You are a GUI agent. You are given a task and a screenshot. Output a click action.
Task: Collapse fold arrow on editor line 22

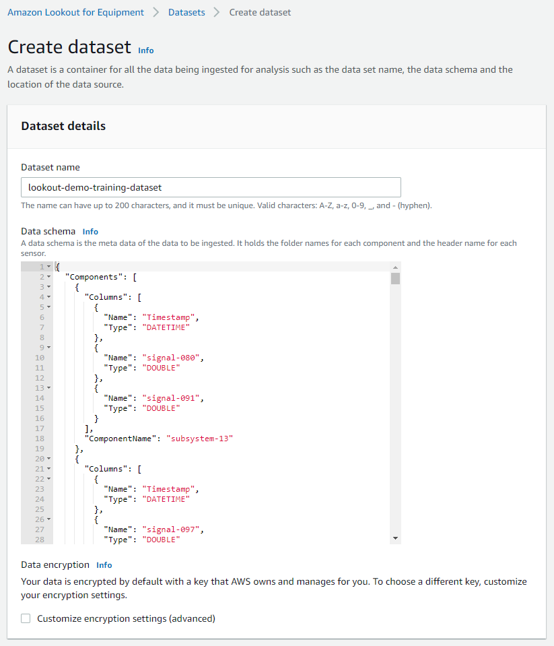48,479
